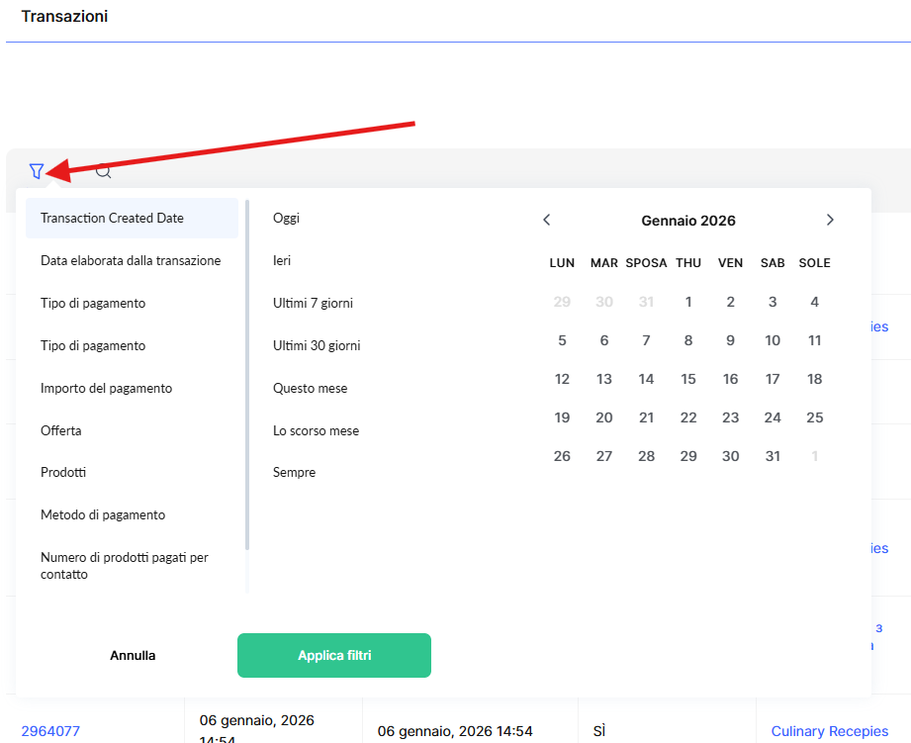
Task: Select the Offerta filter option
Action: [x=61, y=431]
